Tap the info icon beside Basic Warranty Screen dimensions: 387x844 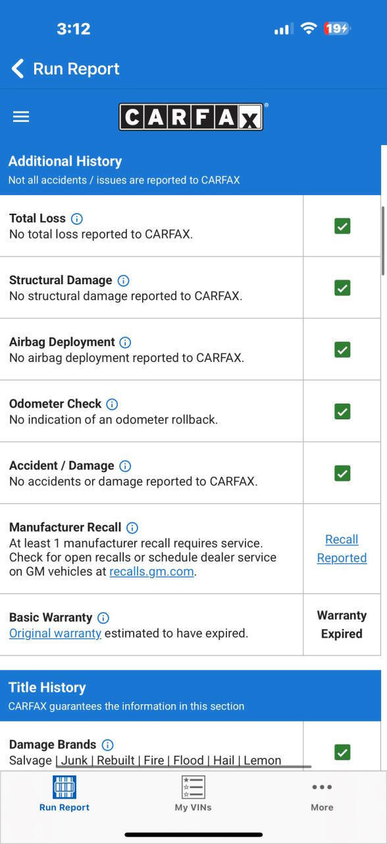103,618
